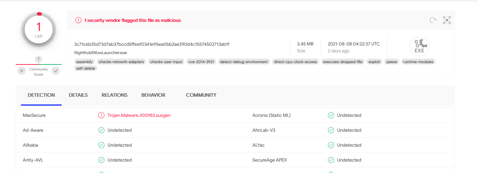Click the assembly tag
The width and height of the screenshot is (478, 173).
click(84, 62)
